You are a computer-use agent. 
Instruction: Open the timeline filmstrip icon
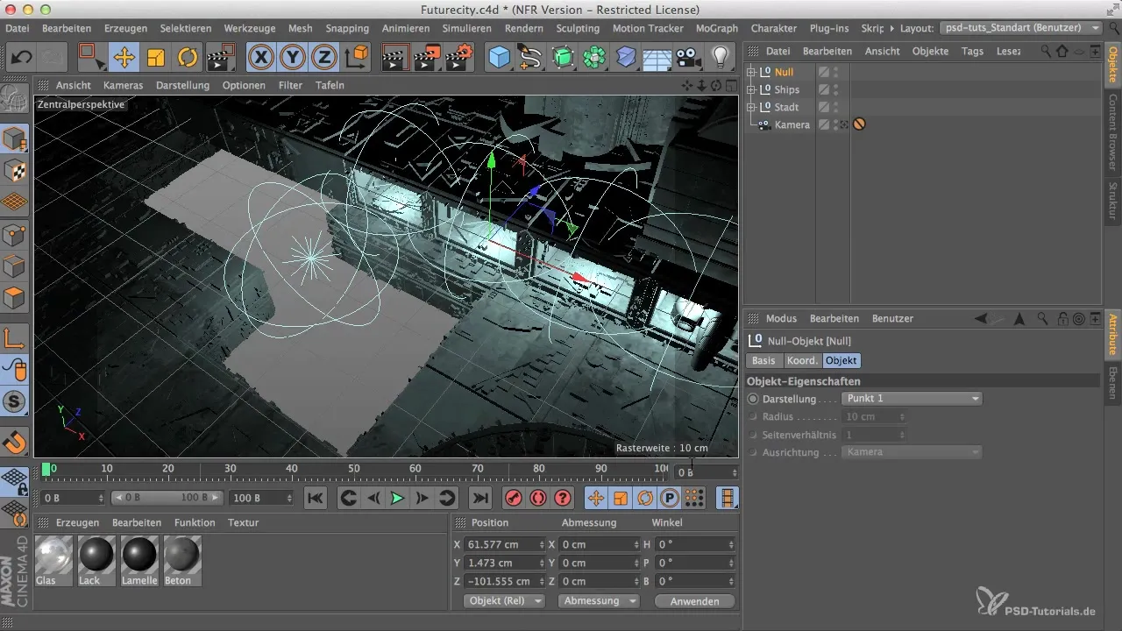(728, 498)
